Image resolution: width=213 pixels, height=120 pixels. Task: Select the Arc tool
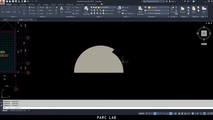pos(19,10)
